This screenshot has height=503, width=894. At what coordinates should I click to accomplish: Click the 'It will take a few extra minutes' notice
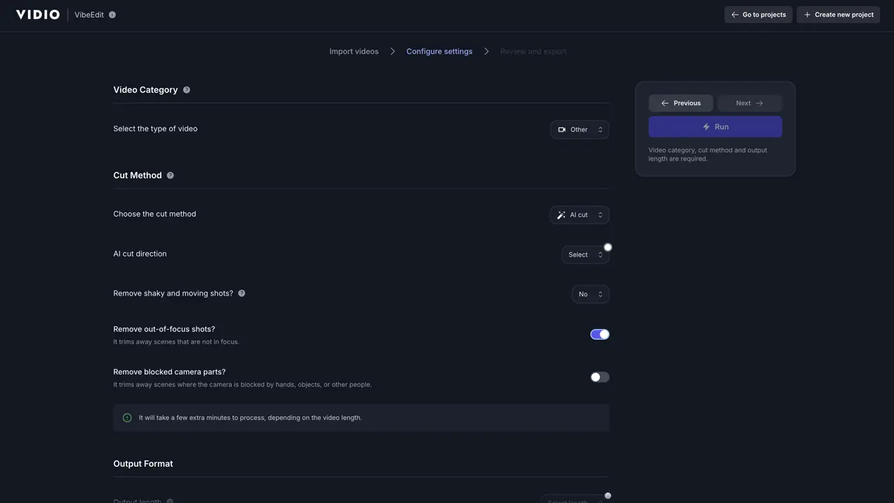tap(361, 418)
